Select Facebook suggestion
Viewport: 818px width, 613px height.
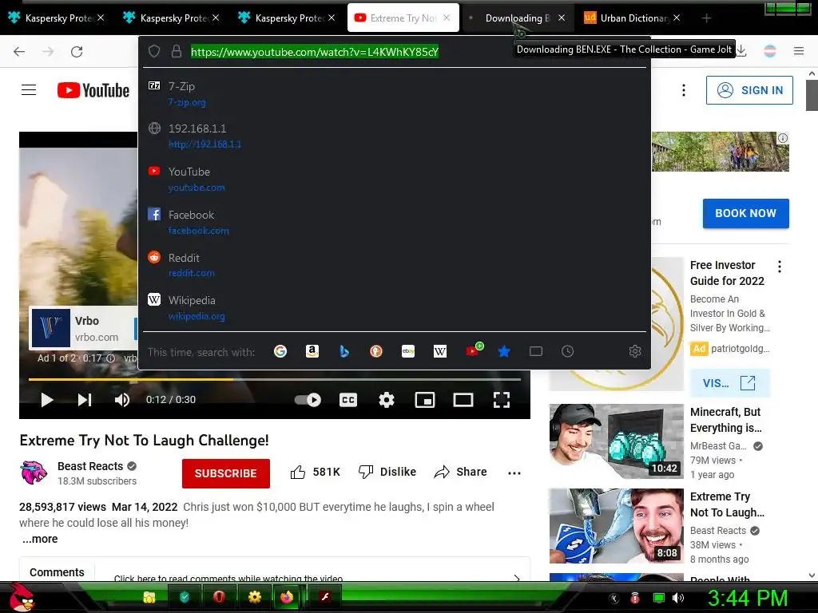tap(395, 223)
